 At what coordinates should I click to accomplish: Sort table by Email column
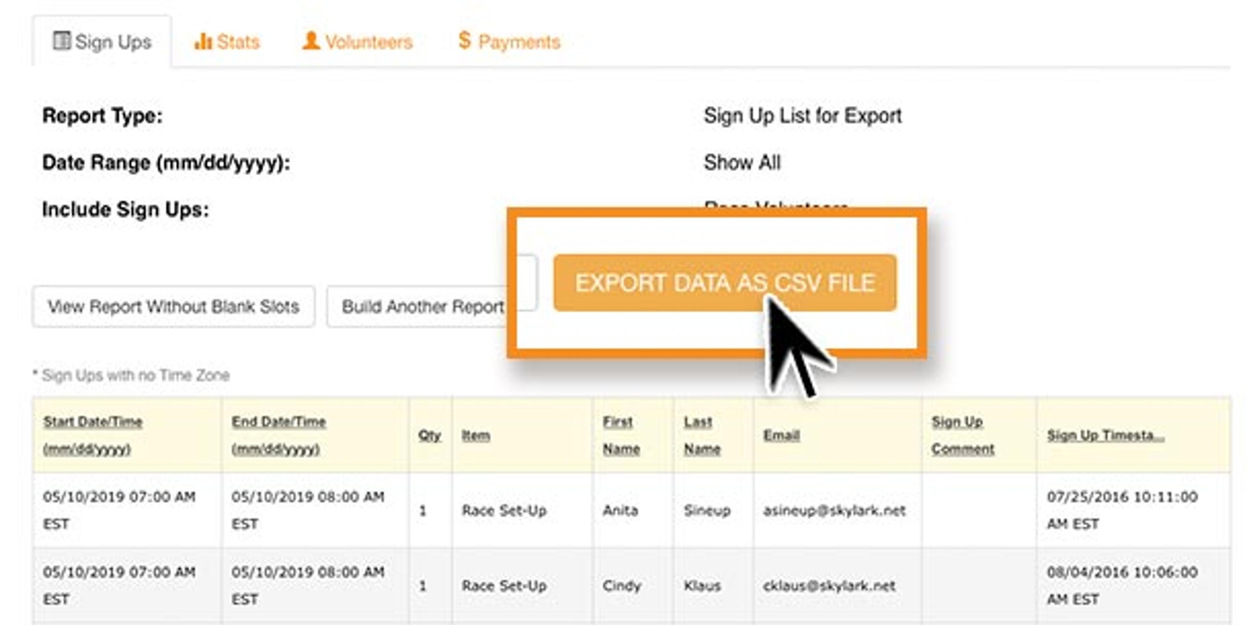781,435
